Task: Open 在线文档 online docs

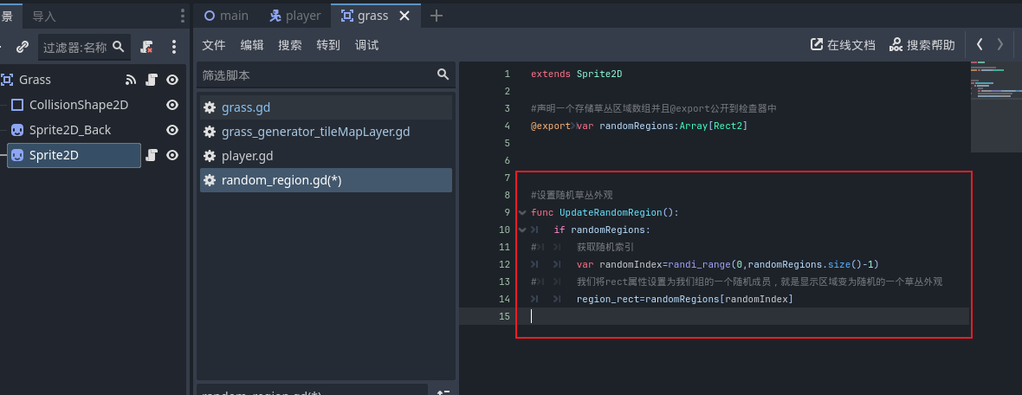Action: (x=842, y=44)
